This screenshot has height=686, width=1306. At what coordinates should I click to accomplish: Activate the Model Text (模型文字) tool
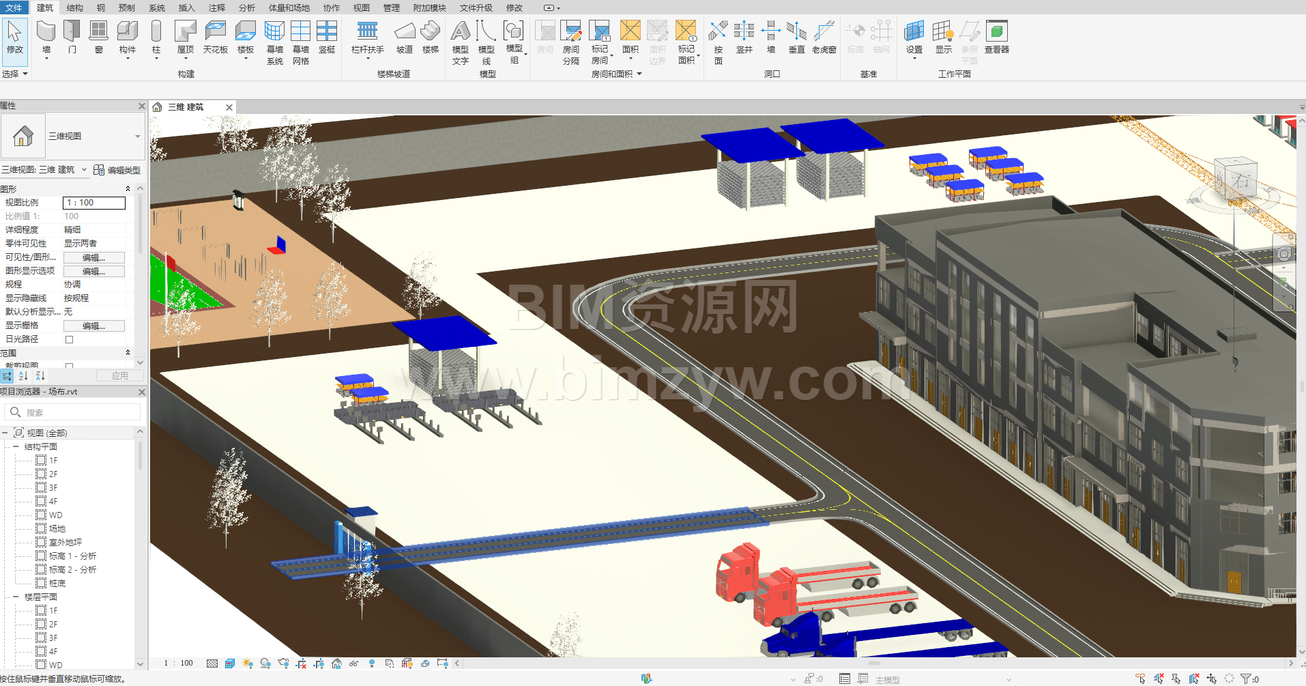pos(461,41)
